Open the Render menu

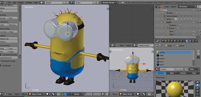coord(21,3)
